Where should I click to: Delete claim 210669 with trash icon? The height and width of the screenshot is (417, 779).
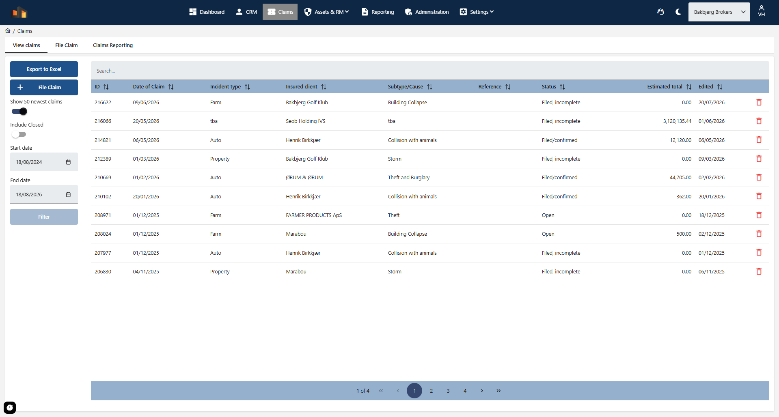point(759,177)
